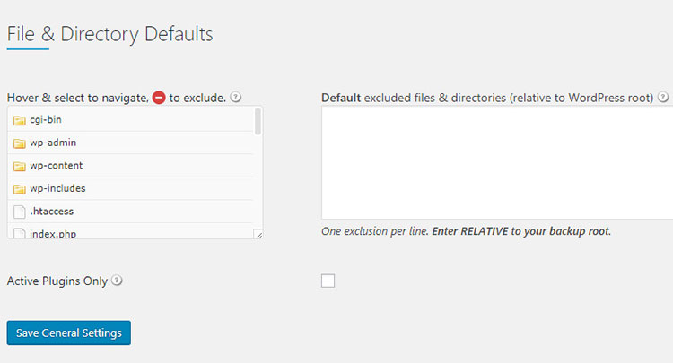Click the file tree's vertical scrollbar
Viewport: 673px width, 363px height.
[x=258, y=122]
